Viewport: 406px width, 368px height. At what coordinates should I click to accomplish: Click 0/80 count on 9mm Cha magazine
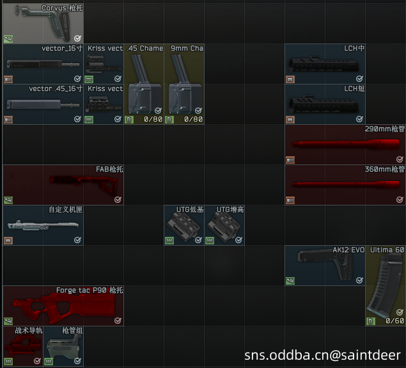click(194, 119)
